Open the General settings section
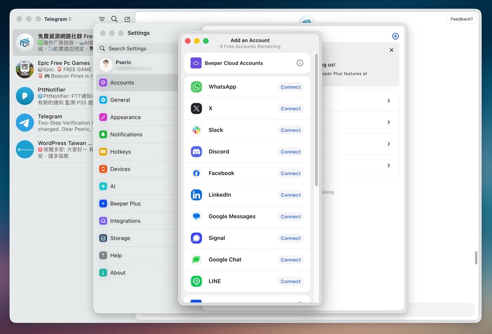 [x=137, y=100]
